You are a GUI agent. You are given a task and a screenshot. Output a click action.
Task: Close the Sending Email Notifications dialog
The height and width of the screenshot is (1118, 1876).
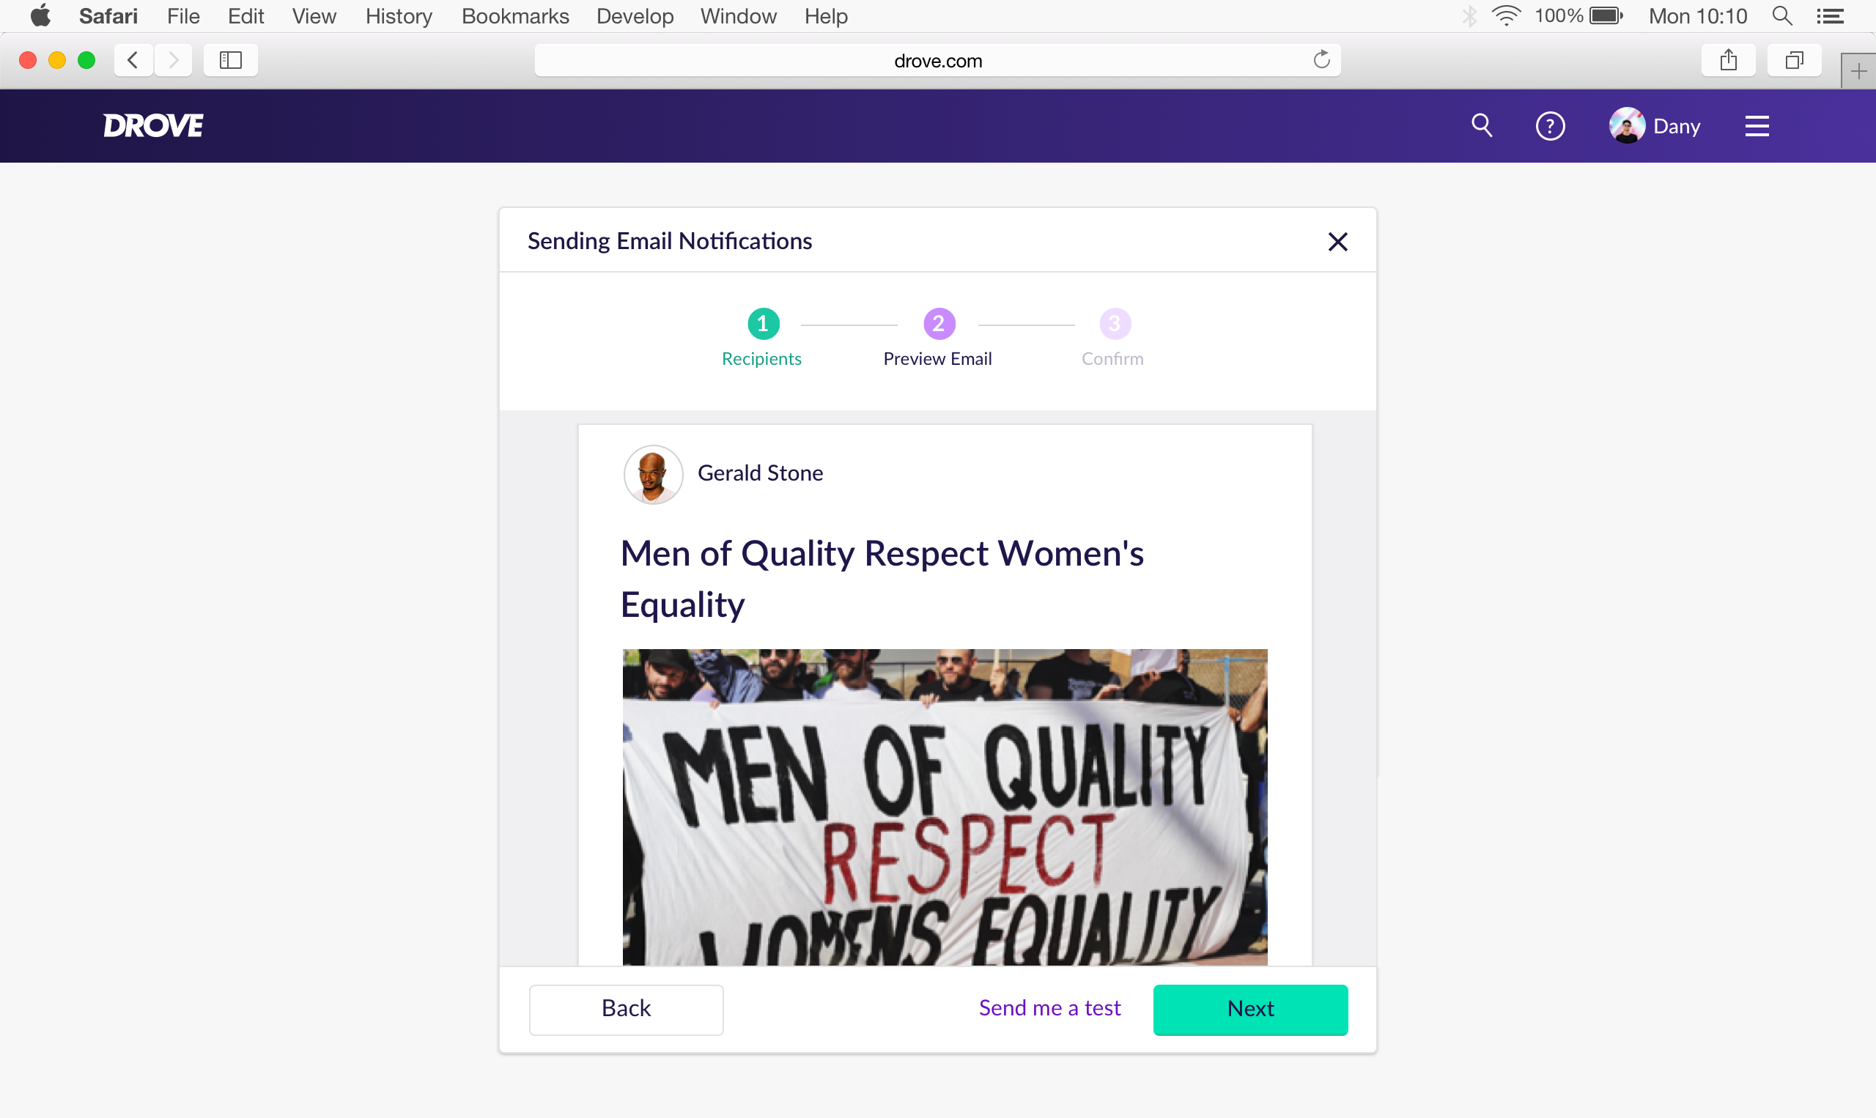(x=1337, y=242)
